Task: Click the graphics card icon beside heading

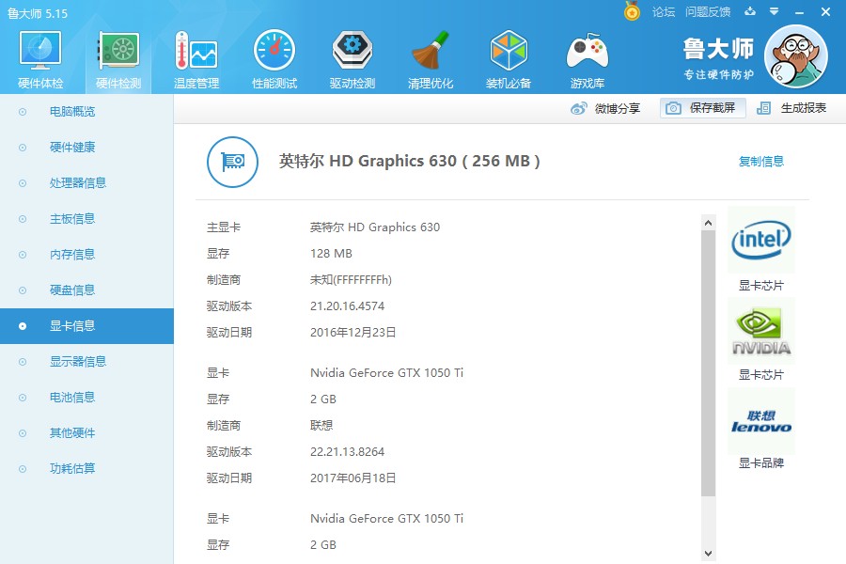Action: (232, 162)
